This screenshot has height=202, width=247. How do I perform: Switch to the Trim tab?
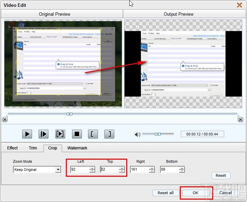[x=33, y=148]
